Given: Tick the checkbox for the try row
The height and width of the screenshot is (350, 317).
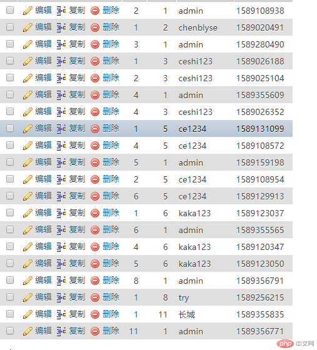Looking at the screenshot, I should click(x=10, y=297).
